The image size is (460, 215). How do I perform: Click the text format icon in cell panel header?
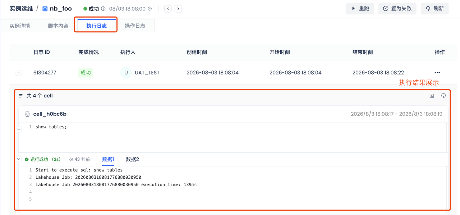[432, 96]
